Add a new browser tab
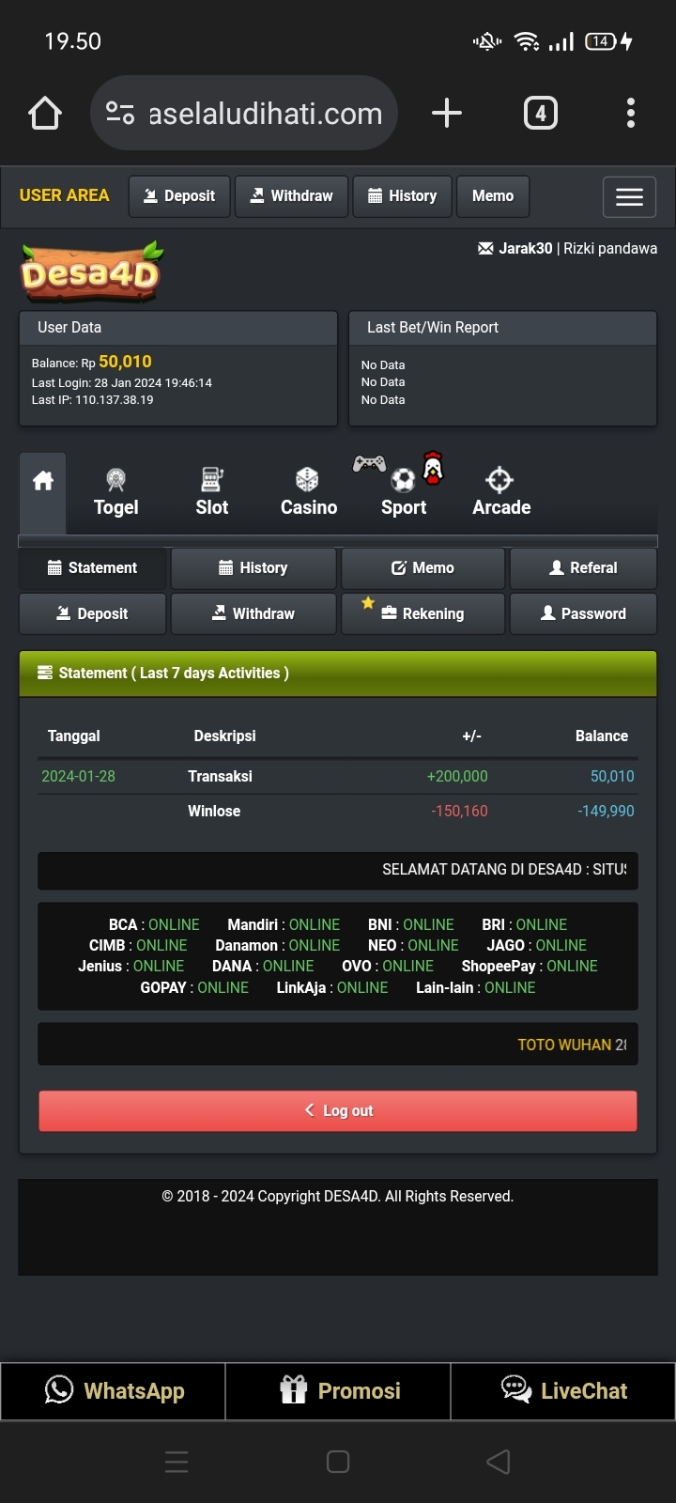Image resolution: width=676 pixels, height=1503 pixels. [447, 113]
